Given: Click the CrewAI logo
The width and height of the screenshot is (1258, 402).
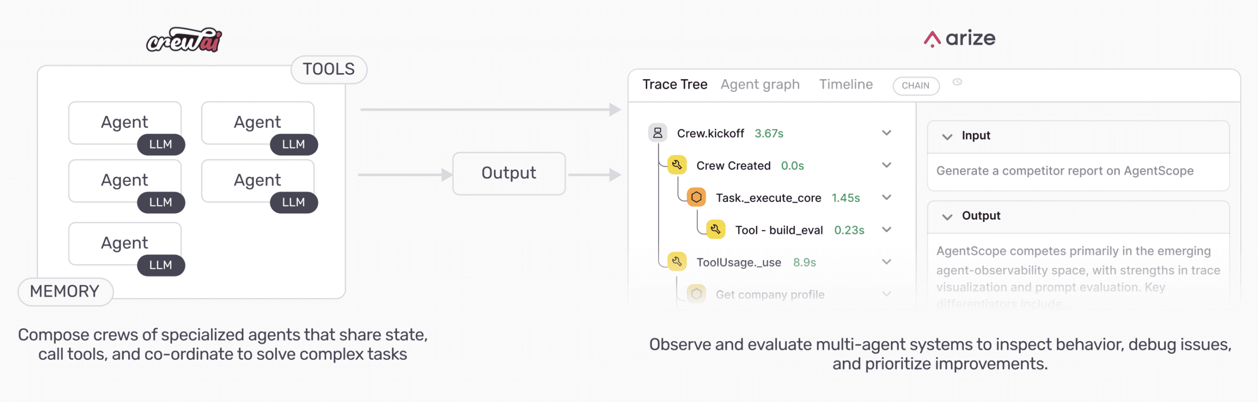Looking at the screenshot, I should click(x=184, y=40).
